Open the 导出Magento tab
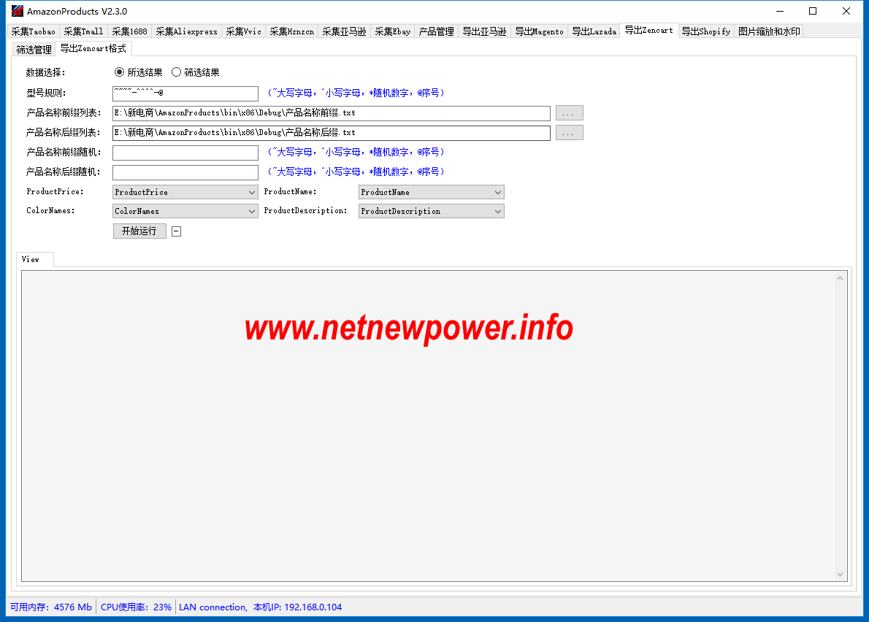 click(x=539, y=31)
